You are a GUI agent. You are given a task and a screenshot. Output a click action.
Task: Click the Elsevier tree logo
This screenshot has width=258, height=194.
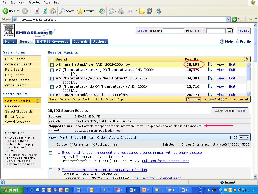(9, 31)
